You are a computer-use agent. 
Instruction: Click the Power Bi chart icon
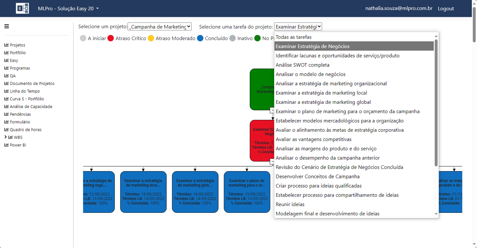pos(6,145)
